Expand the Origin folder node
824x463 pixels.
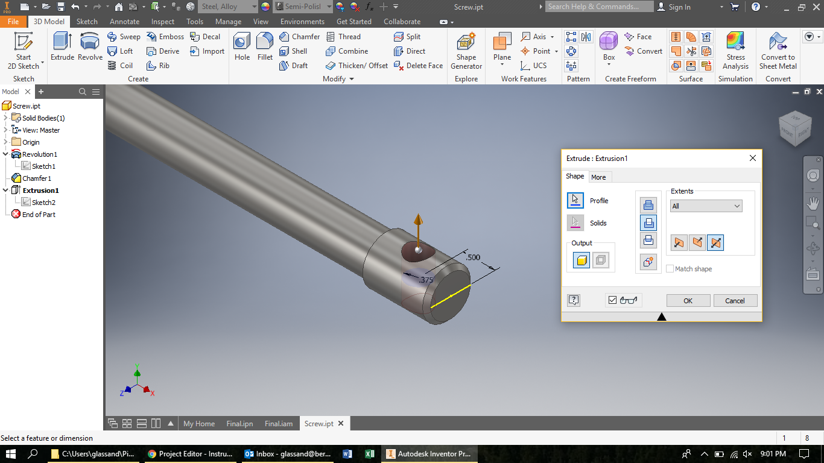pyautogui.click(x=6, y=142)
